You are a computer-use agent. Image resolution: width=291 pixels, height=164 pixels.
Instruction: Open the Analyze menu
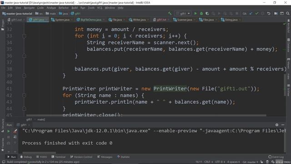coord(51,8)
